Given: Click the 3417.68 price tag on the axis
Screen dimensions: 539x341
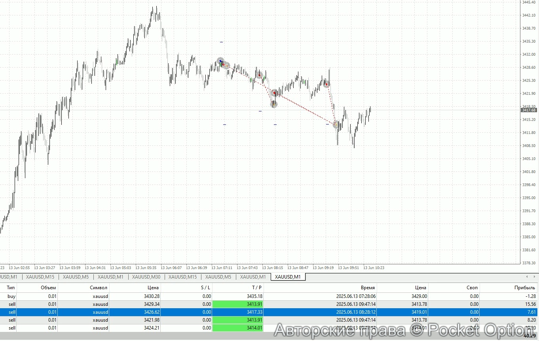Looking at the screenshot, I should click(528, 110).
